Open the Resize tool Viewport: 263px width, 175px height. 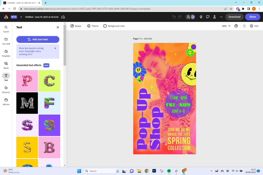(x=76, y=26)
